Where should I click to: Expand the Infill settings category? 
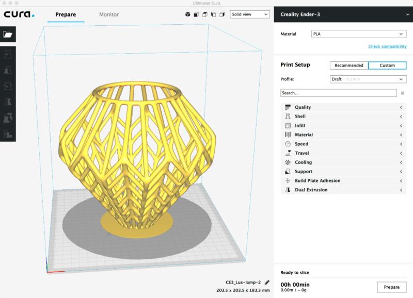(x=341, y=126)
